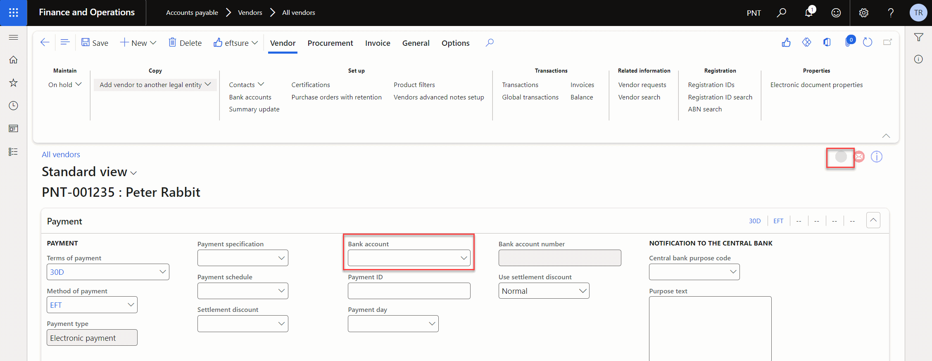
Task: Open the right-side info panel icon
Action: [918, 59]
